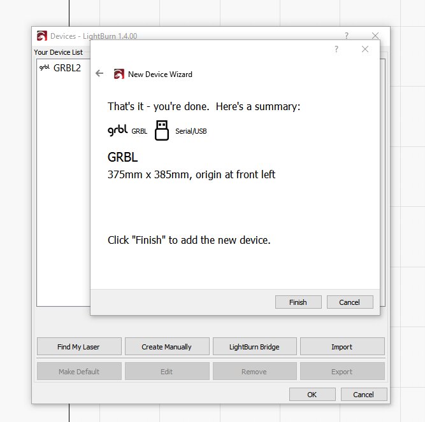This screenshot has height=422, width=425.
Task: Click Find My Laser button
Action: 79,346
